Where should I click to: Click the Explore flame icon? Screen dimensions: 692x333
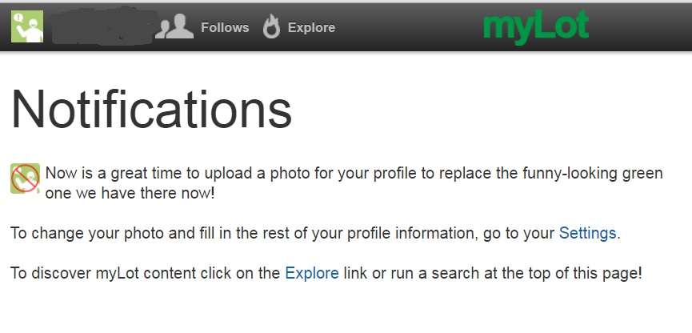tap(271, 26)
